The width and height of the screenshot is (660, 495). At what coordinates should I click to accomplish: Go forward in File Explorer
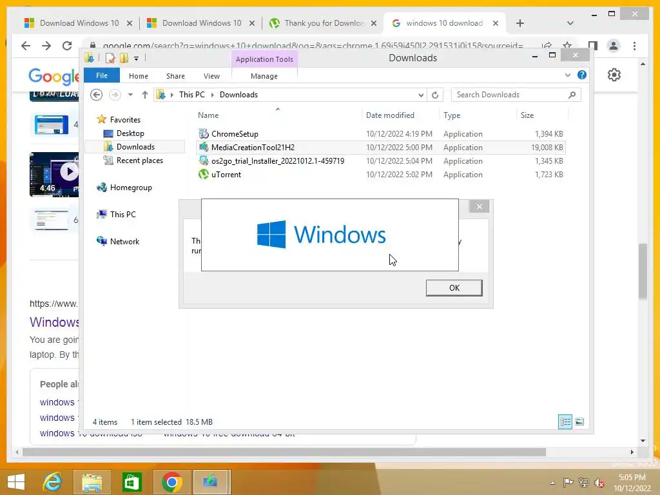(x=115, y=95)
